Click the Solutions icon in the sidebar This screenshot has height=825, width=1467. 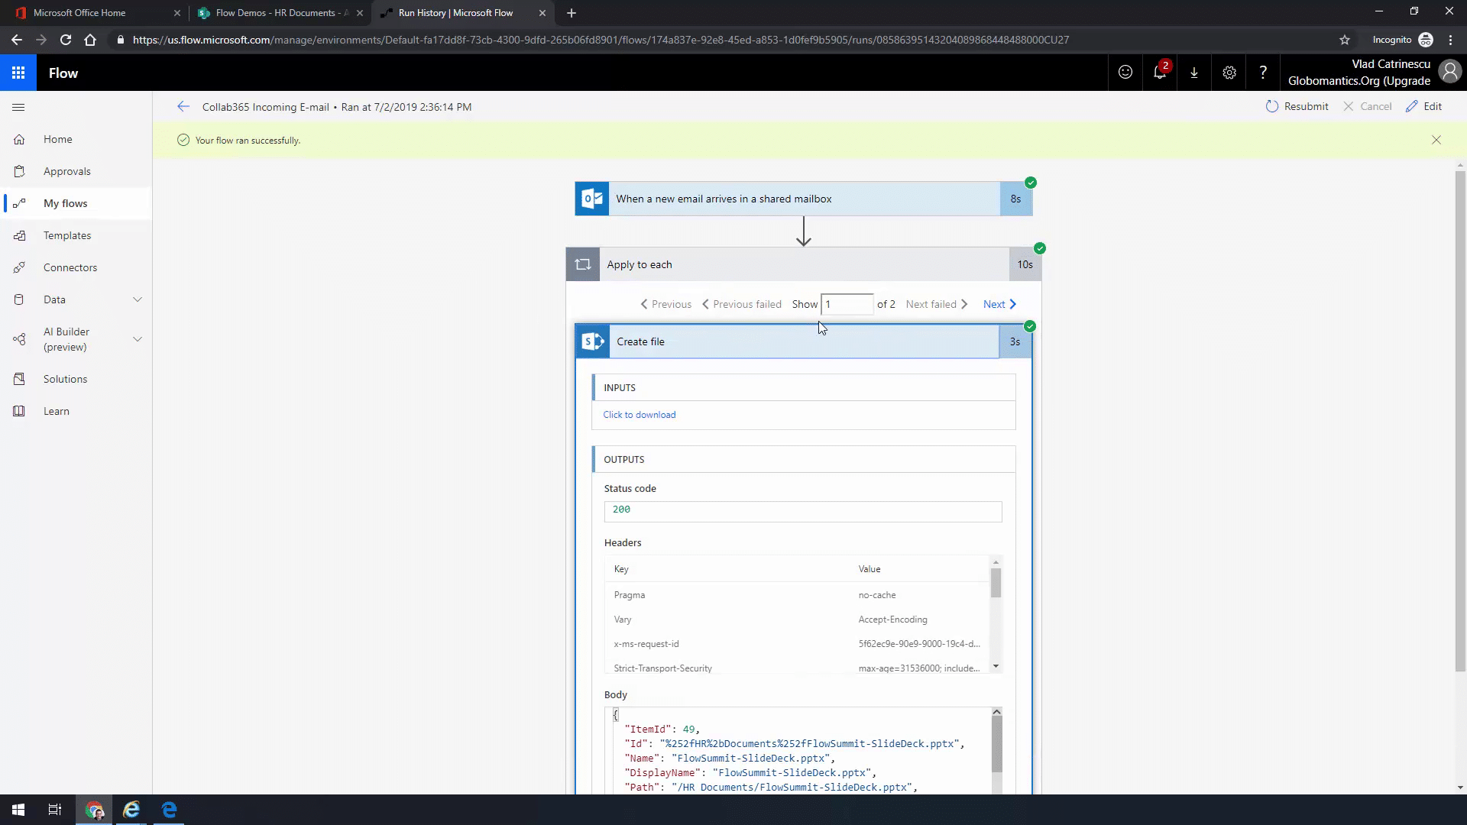coord(19,379)
